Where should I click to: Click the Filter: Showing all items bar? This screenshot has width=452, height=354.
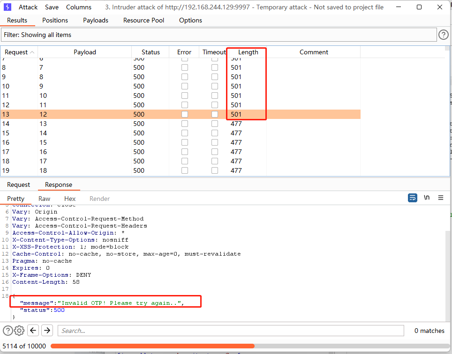click(x=218, y=35)
